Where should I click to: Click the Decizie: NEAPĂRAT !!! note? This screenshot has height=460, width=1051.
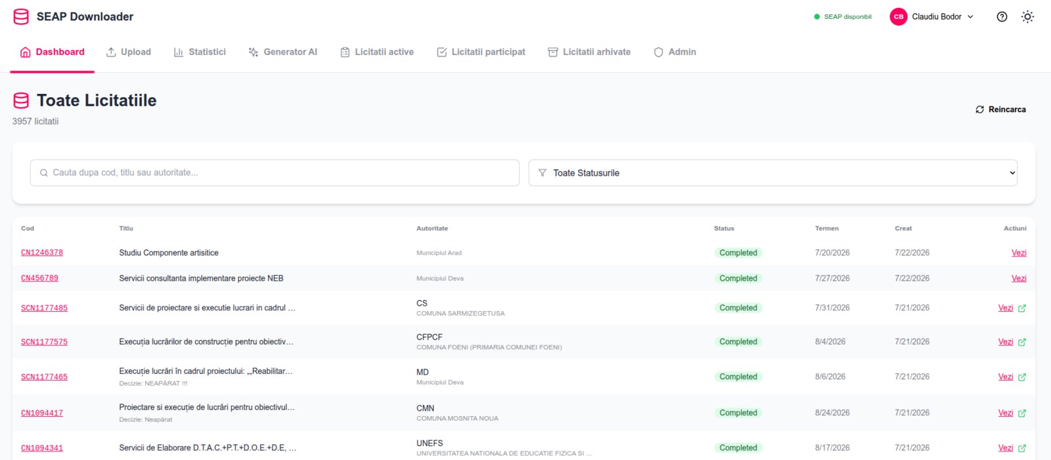pos(153,383)
